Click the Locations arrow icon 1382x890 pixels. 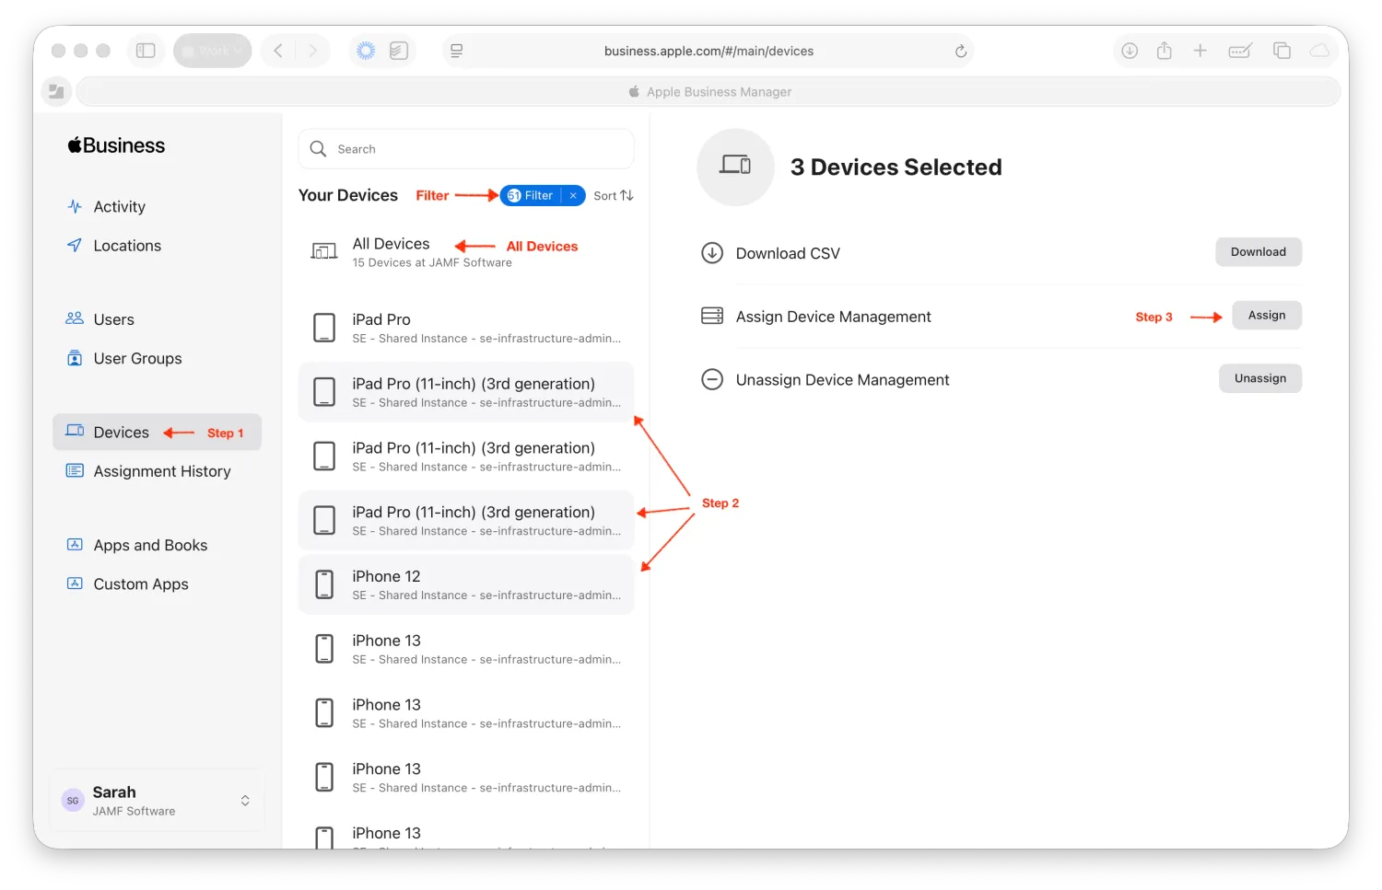tap(75, 245)
